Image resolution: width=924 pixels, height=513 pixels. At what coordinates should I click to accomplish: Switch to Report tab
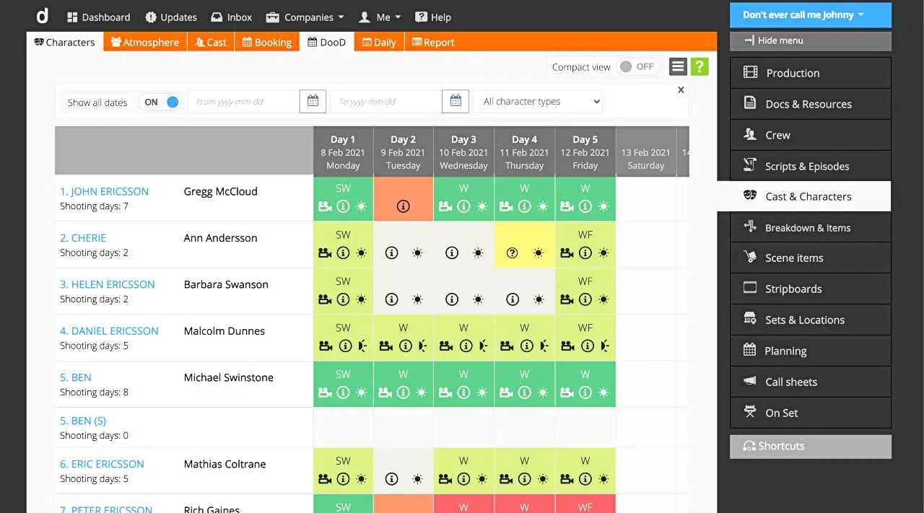tap(433, 42)
